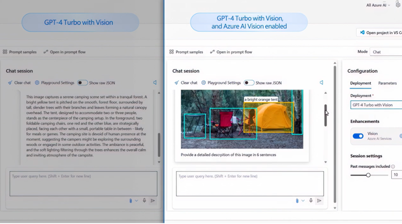This screenshot has height=224, width=402.
Task: Click the info icon beside Past messages included
Action: (393, 167)
